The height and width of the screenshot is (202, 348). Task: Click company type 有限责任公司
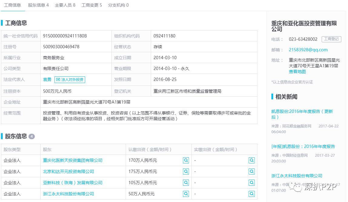[x=56, y=69]
